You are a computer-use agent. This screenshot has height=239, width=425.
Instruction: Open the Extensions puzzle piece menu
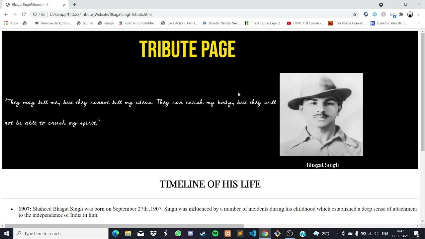coord(401,14)
